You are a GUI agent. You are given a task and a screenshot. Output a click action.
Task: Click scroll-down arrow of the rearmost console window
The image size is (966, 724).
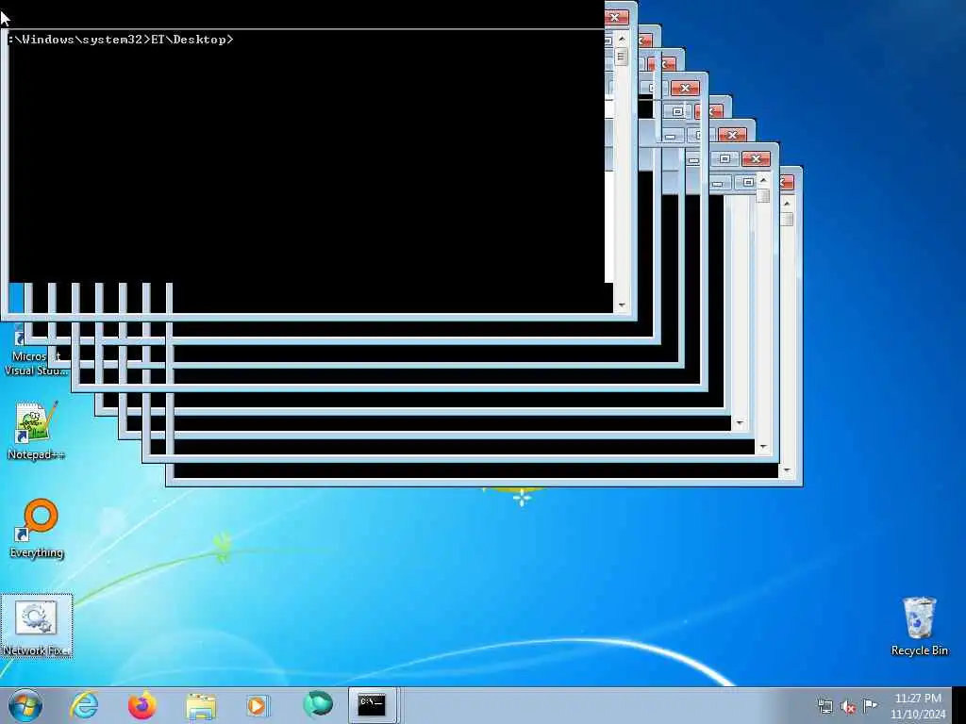click(787, 470)
